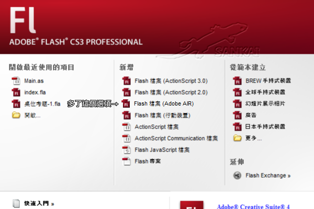This screenshot has width=314, height=209.
Task: Open recent file 桌位考題-1.fla
Action: pyautogui.click(x=42, y=104)
